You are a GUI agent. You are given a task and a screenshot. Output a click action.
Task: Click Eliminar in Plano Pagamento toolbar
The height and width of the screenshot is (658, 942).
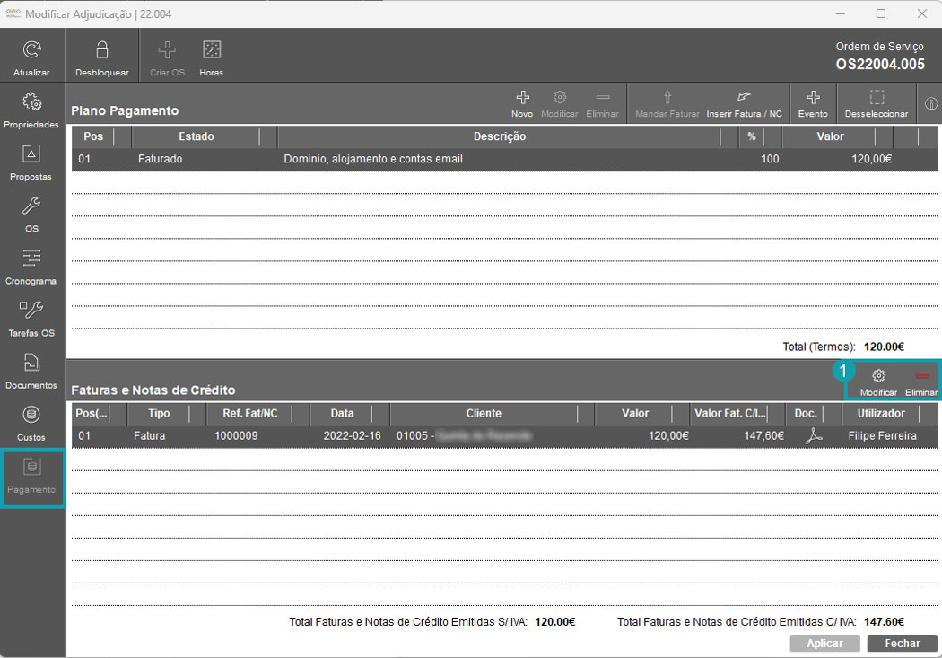pos(603,103)
